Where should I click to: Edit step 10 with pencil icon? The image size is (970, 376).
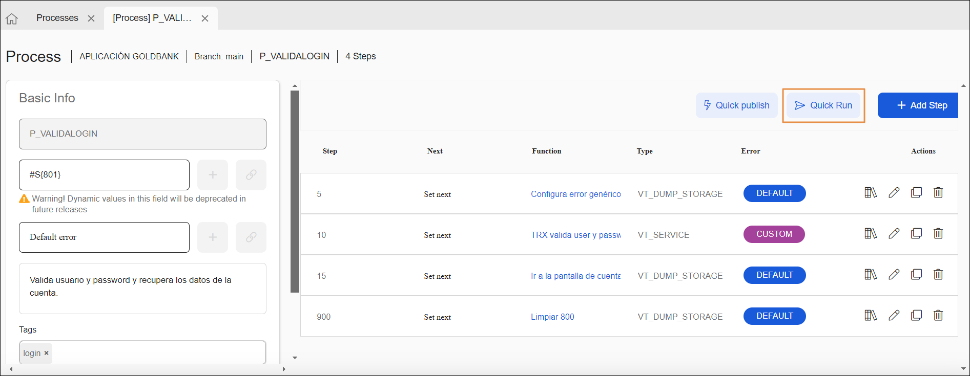(894, 234)
